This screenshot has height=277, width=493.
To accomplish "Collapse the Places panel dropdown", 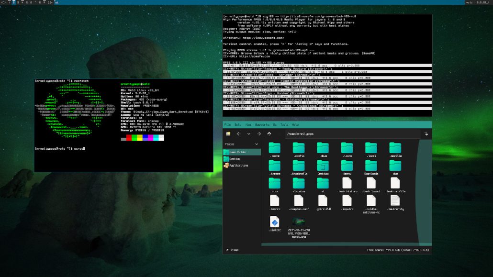I will pos(256,144).
